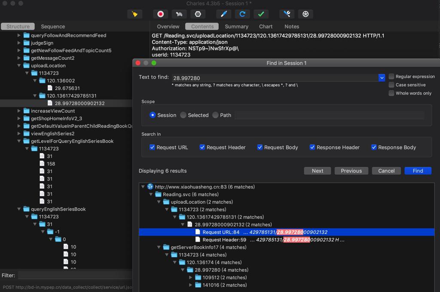Expand the queryFollowAndRecommendFeed tree node
440x292 pixels.
coord(19,35)
